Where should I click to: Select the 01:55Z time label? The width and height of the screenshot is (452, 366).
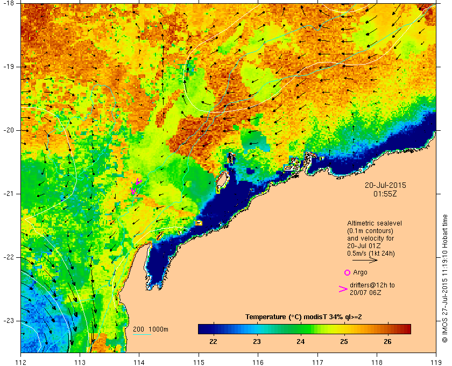click(385, 194)
